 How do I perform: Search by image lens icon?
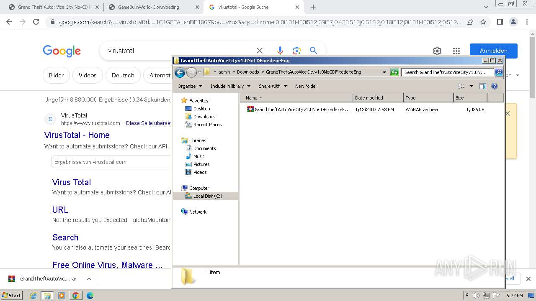pyautogui.click(x=297, y=51)
